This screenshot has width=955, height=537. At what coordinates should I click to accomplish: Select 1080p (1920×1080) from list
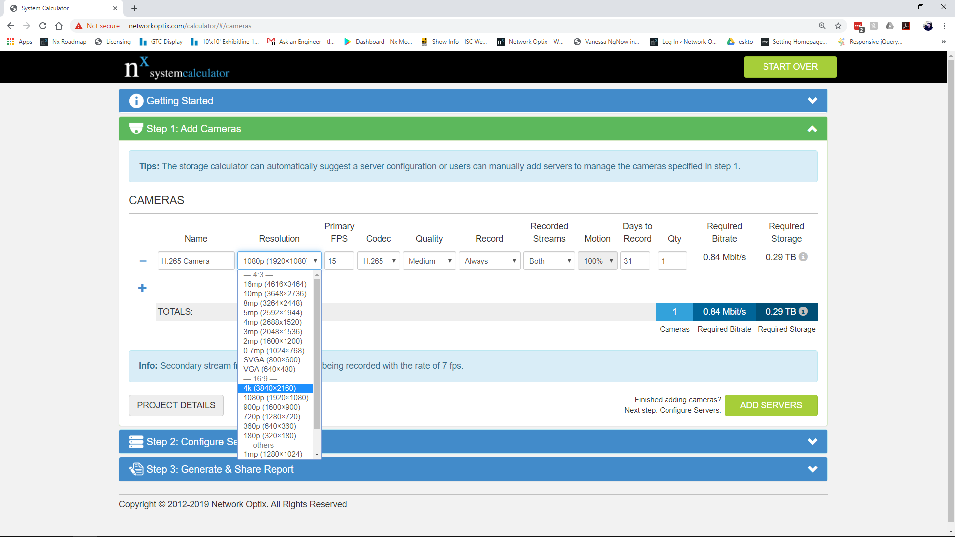coord(275,398)
